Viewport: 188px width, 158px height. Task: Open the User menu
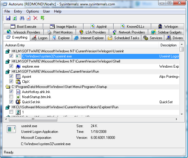pos(46,11)
